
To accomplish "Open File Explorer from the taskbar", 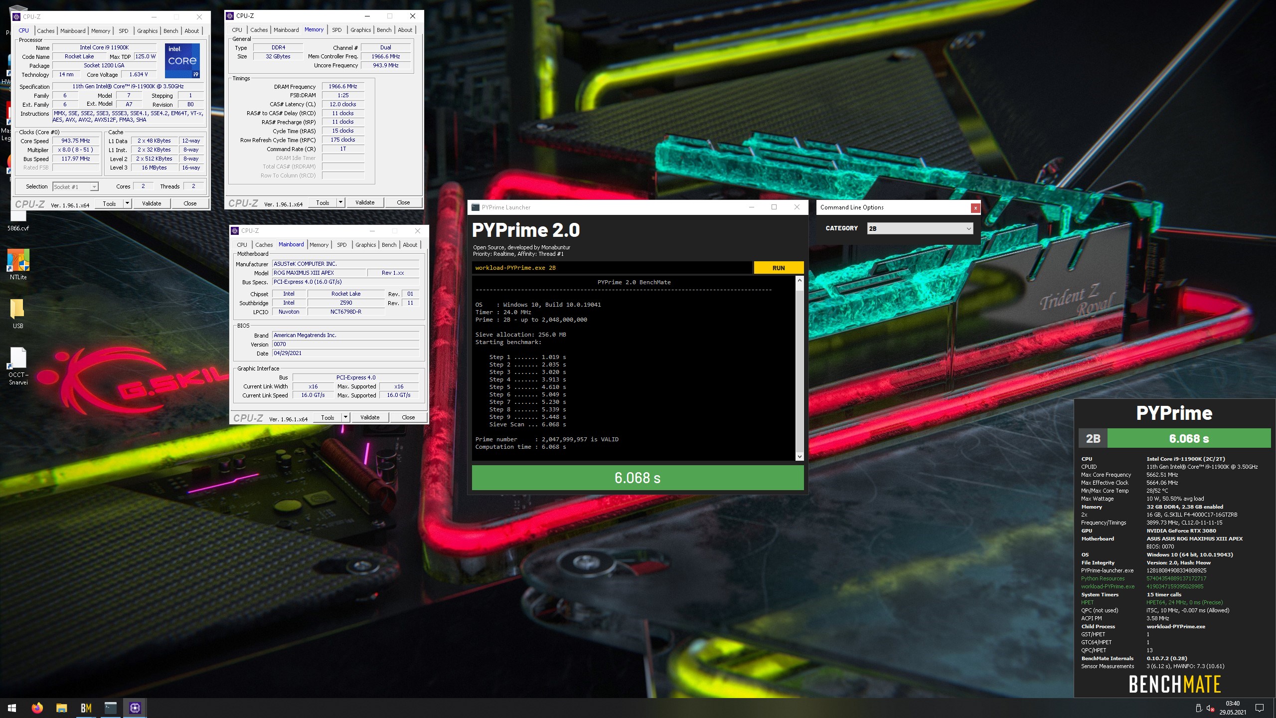I will click(x=61, y=708).
